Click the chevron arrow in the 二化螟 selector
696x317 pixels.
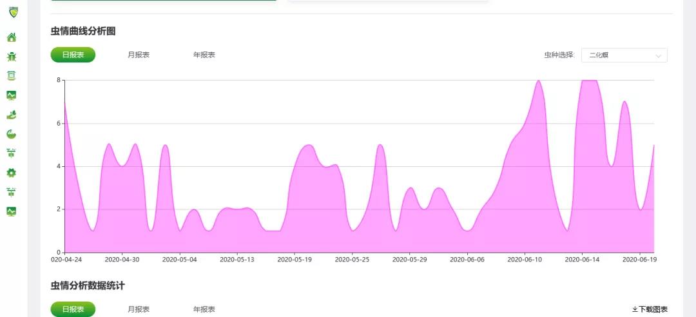658,56
